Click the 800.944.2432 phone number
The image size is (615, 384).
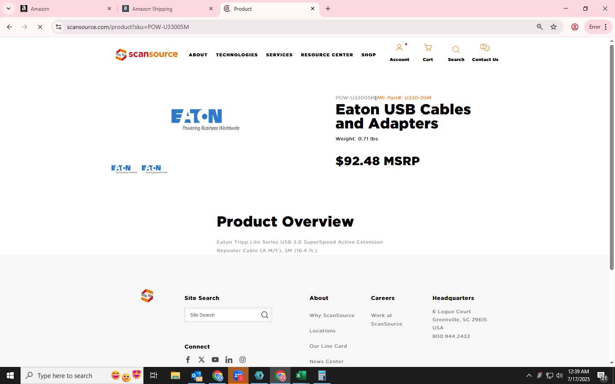[451, 336]
